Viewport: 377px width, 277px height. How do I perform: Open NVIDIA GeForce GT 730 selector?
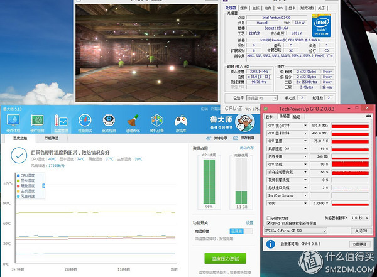tap(295, 231)
